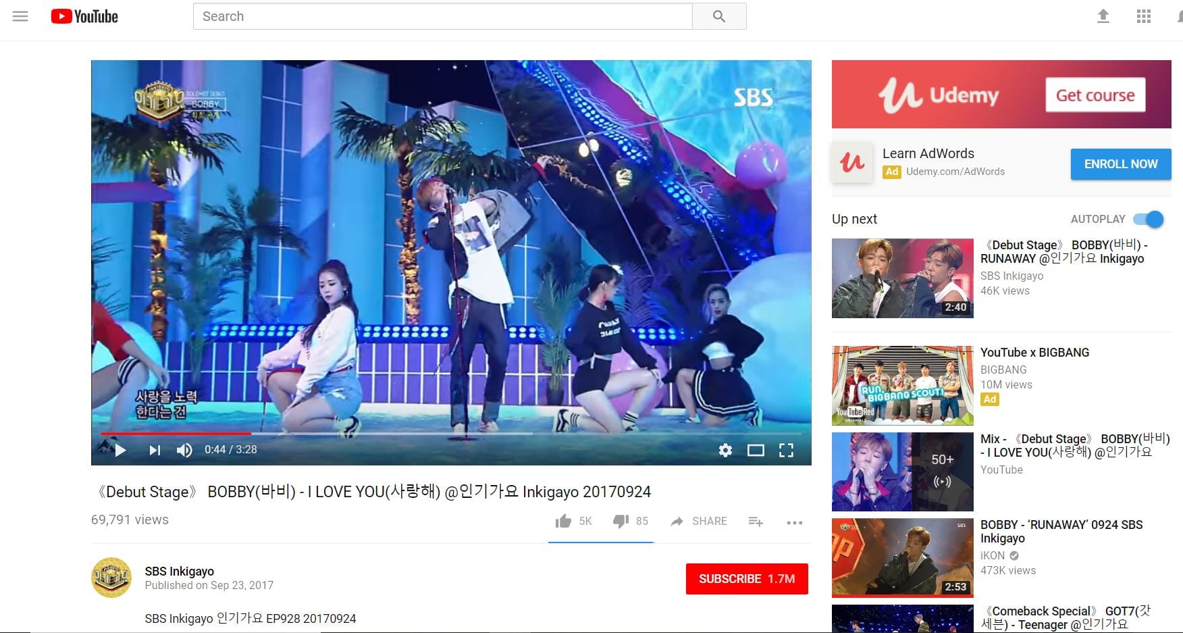Open the player Settings gear
The height and width of the screenshot is (633, 1183).
pyautogui.click(x=725, y=450)
